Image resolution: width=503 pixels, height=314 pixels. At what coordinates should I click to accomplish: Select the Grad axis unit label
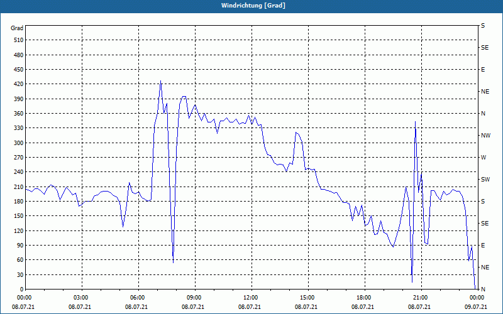click(17, 28)
